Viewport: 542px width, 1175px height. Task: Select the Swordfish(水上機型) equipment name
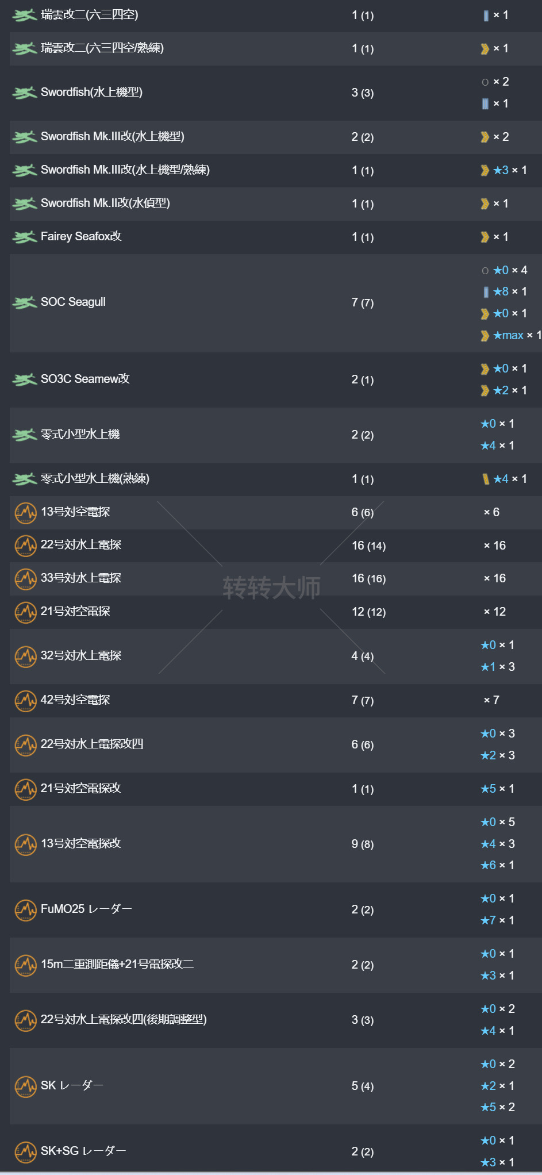click(x=91, y=92)
